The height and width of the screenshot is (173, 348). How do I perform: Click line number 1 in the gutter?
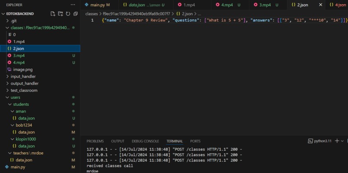(x=92, y=20)
